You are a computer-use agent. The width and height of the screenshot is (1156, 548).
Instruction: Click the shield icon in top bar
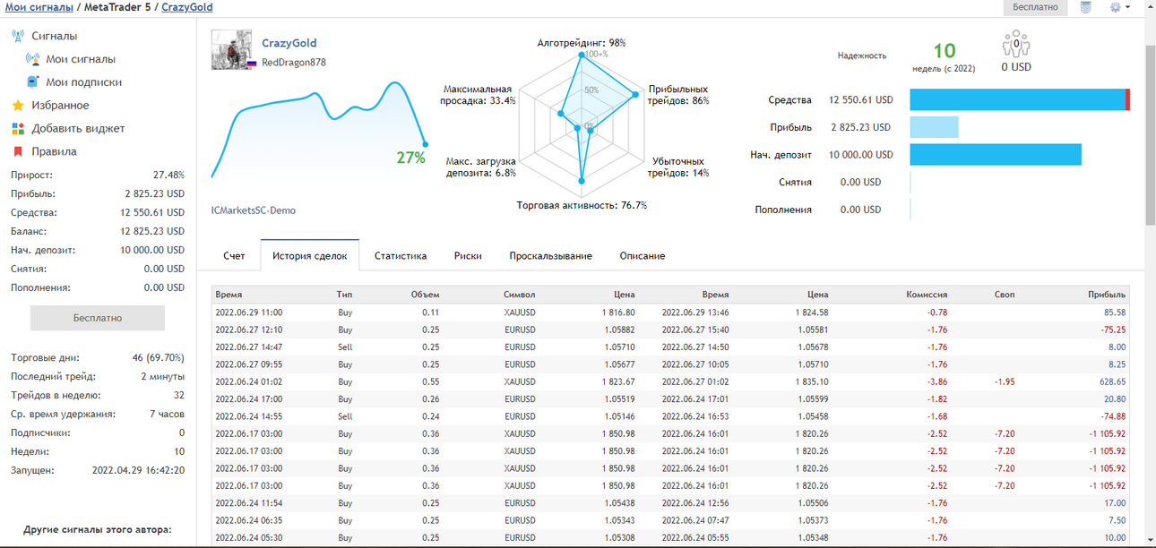tap(1086, 7)
